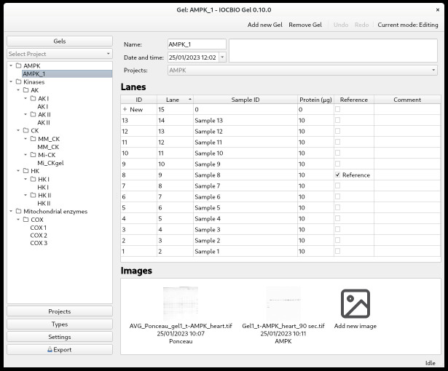Collapse the Kinases tree node

pos(11,82)
